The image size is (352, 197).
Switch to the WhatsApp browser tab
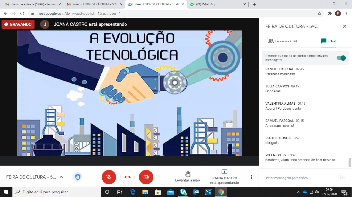pos(217,4)
